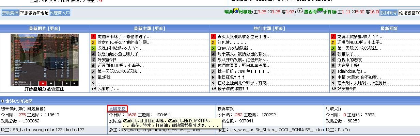Open moderator profile kushu123
The image size is (420, 136).
tap(75, 130)
